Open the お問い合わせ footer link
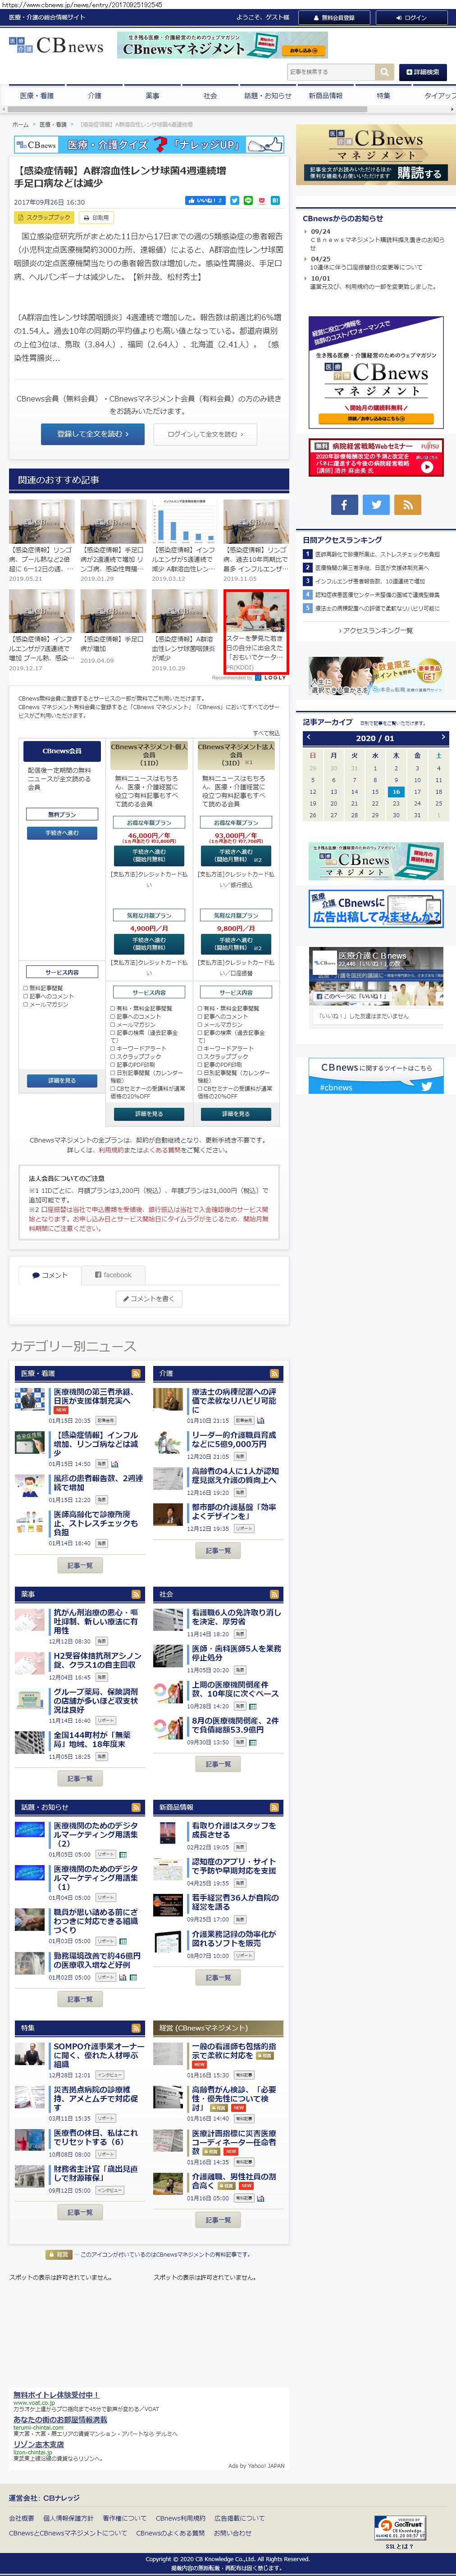 tap(232, 2533)
